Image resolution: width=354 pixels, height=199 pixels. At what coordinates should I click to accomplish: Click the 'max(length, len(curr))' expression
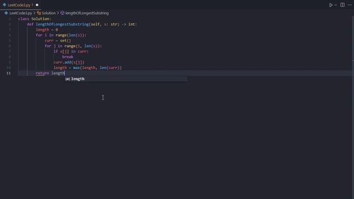(97, 67)
